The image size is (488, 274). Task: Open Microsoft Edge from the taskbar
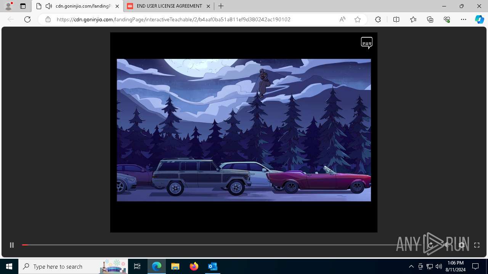[x=157, y=266]
